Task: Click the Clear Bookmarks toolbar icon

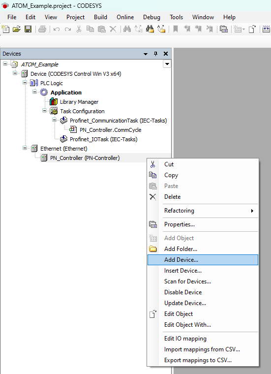Action: (210, 29)
